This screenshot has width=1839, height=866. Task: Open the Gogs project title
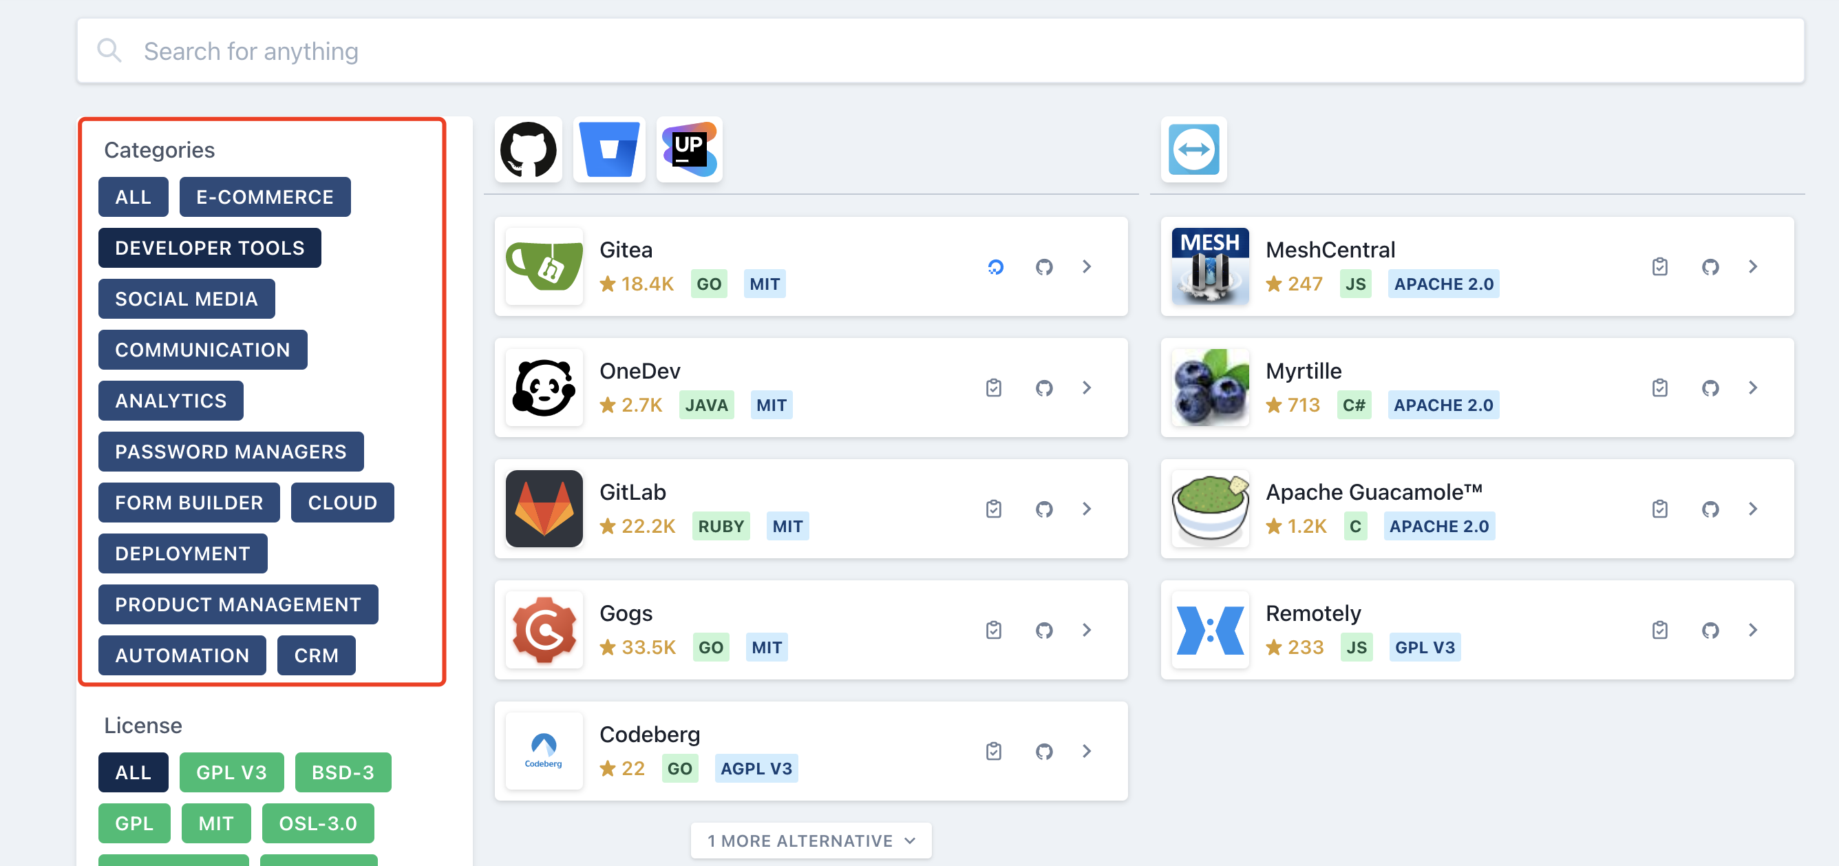[626, 613]
